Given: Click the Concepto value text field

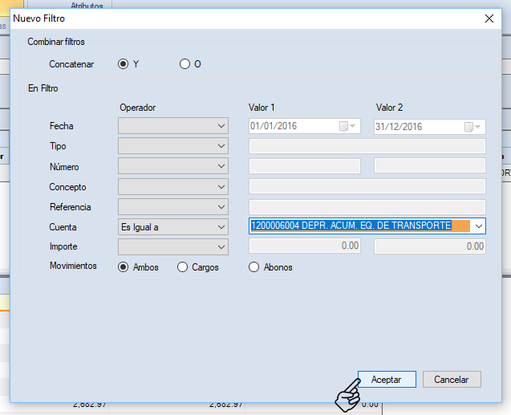Looking at the screenshot, I should pos(367,186).
